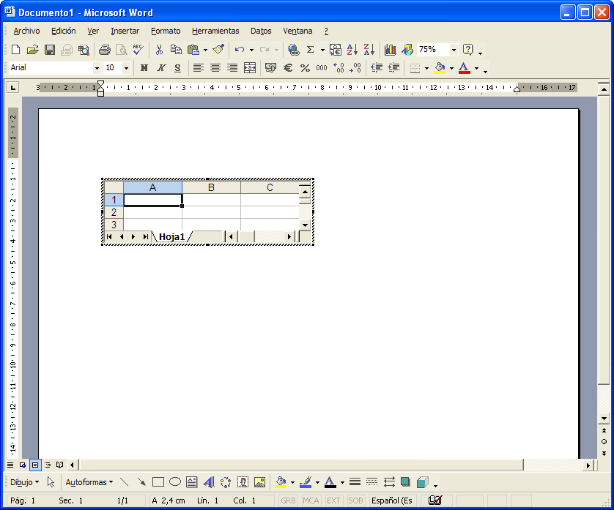
Task: Click the Help question mark button
Action: [468, 50]
